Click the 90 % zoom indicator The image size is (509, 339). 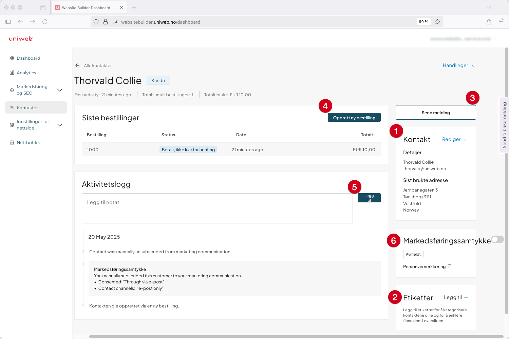click(423, 22)
